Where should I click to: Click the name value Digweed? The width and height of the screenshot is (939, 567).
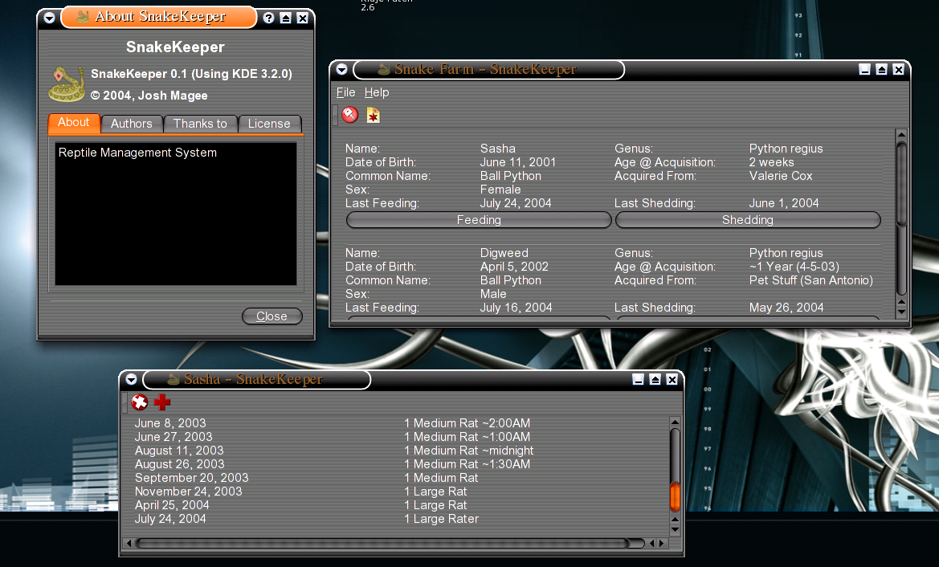pyautogui.click(x=504, y=253)
